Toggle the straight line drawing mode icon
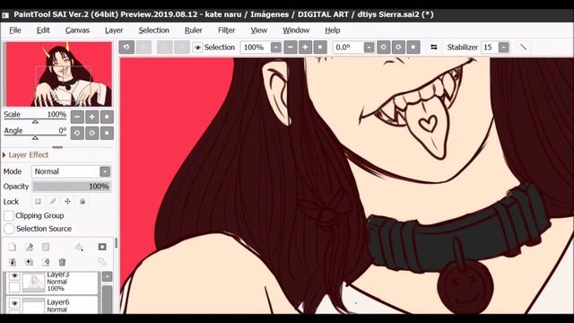Screen dimensions: 574x323 [524, 48]
